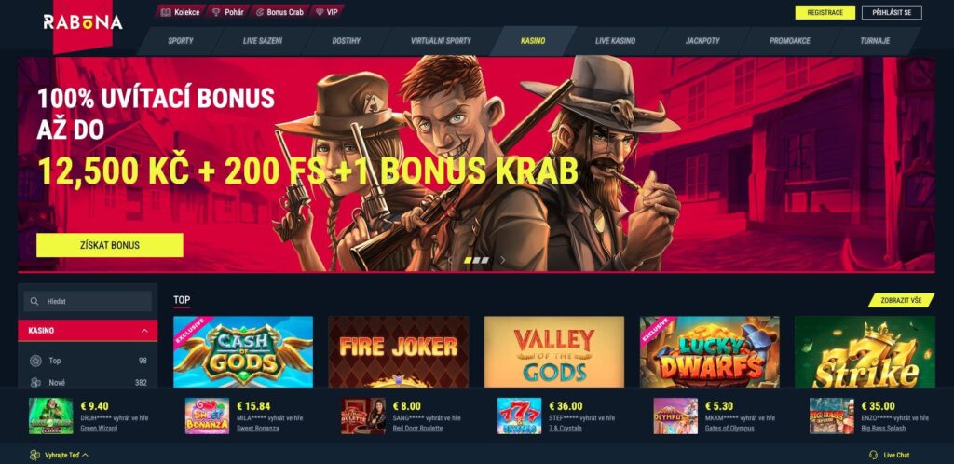Click the Rabona logo
Viewport: 954px width, 464px height.
(83, 23)
